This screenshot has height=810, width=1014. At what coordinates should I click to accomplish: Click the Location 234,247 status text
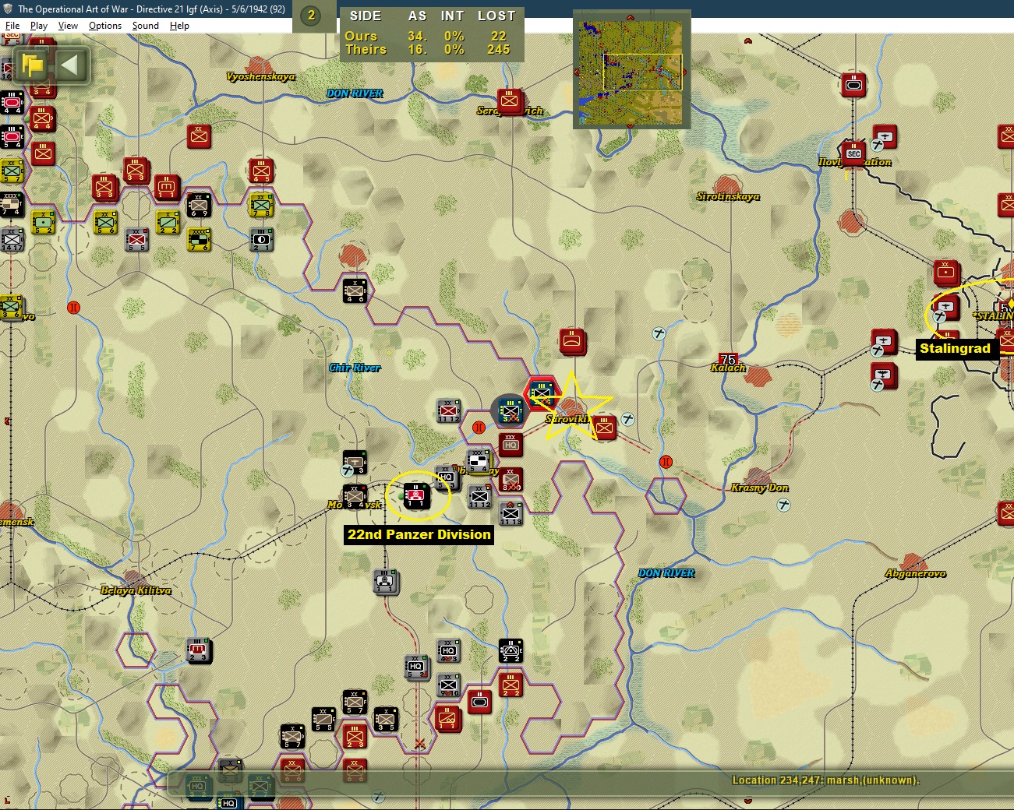(x=825, y=780)
